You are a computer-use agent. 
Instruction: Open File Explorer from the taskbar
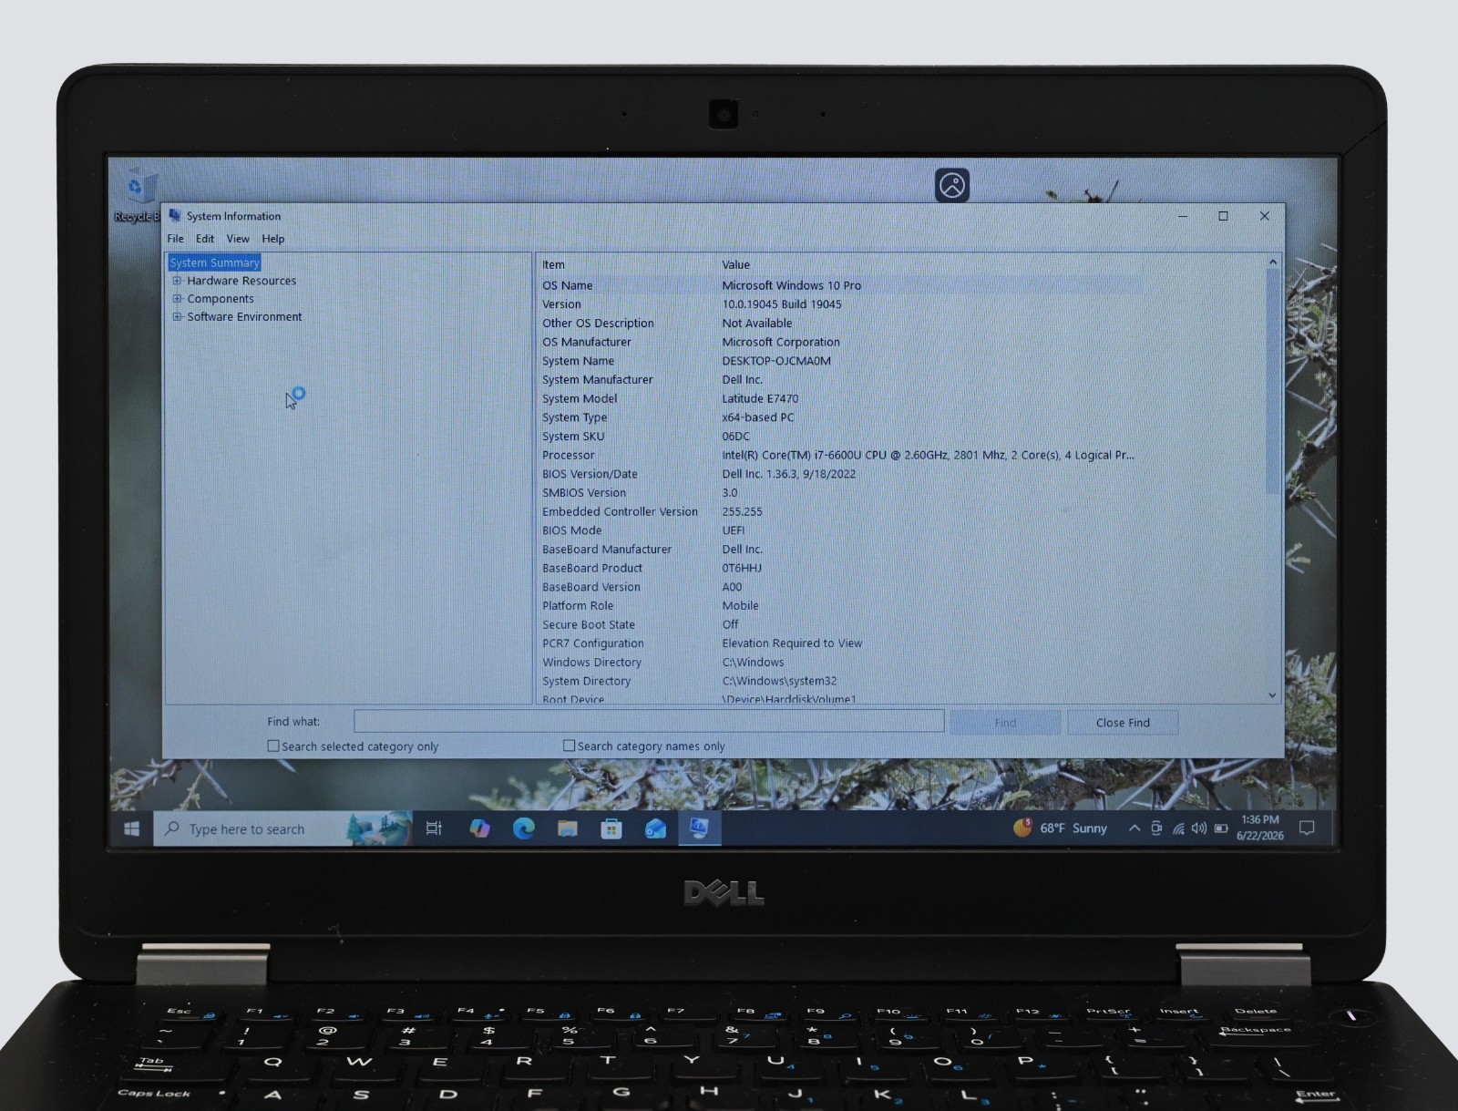pyautogui.click(x=567, y=828)
